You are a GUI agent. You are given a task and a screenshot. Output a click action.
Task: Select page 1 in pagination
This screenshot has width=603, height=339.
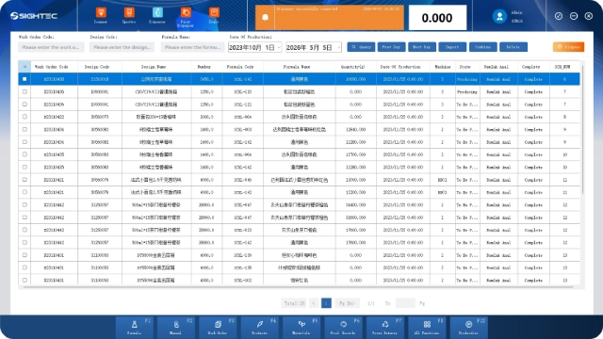(x=326, y=303)
